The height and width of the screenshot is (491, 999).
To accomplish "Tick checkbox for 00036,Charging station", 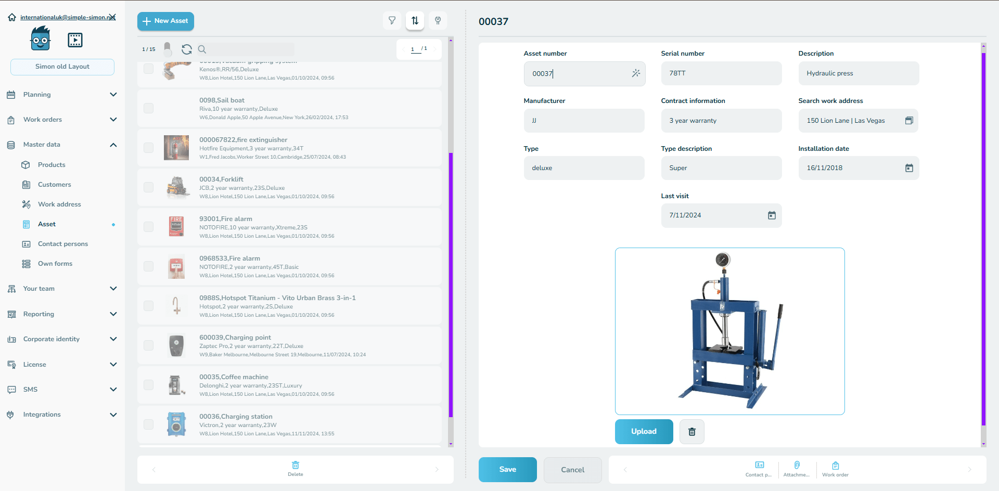I will pyautogui.click(x=149, y=424).
